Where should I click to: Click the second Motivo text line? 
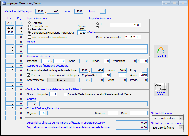(87, 51)
